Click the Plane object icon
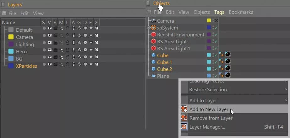 pyautogui.click(x=154, y=76)
